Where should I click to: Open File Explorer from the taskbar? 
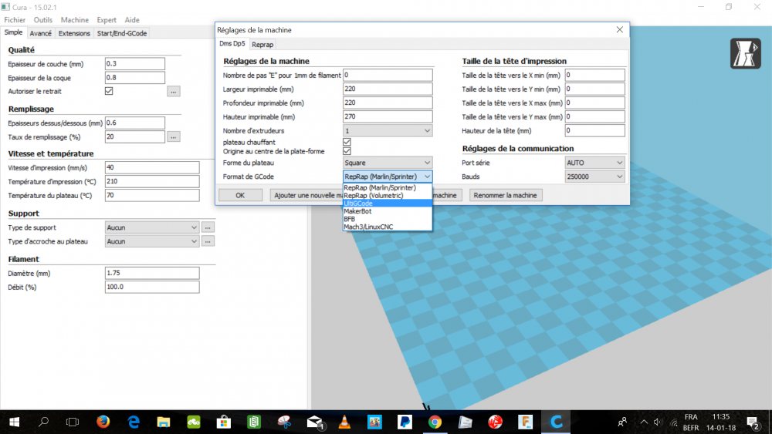(x=164, y=422)
